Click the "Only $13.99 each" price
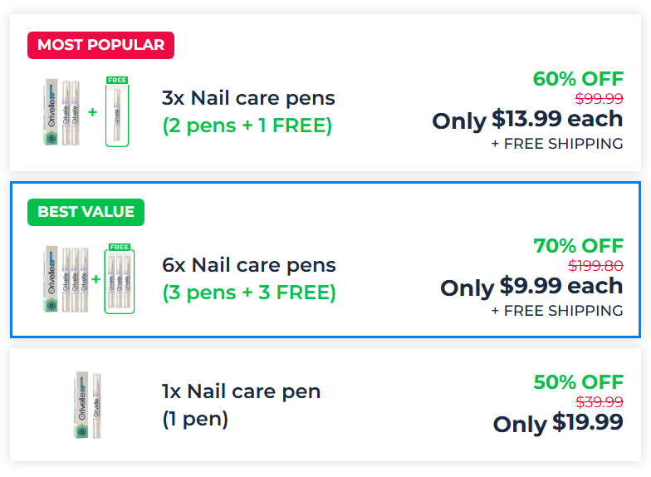Image resolution: width=651 pixels, height=477 pixels. click(x=527, y=120)
